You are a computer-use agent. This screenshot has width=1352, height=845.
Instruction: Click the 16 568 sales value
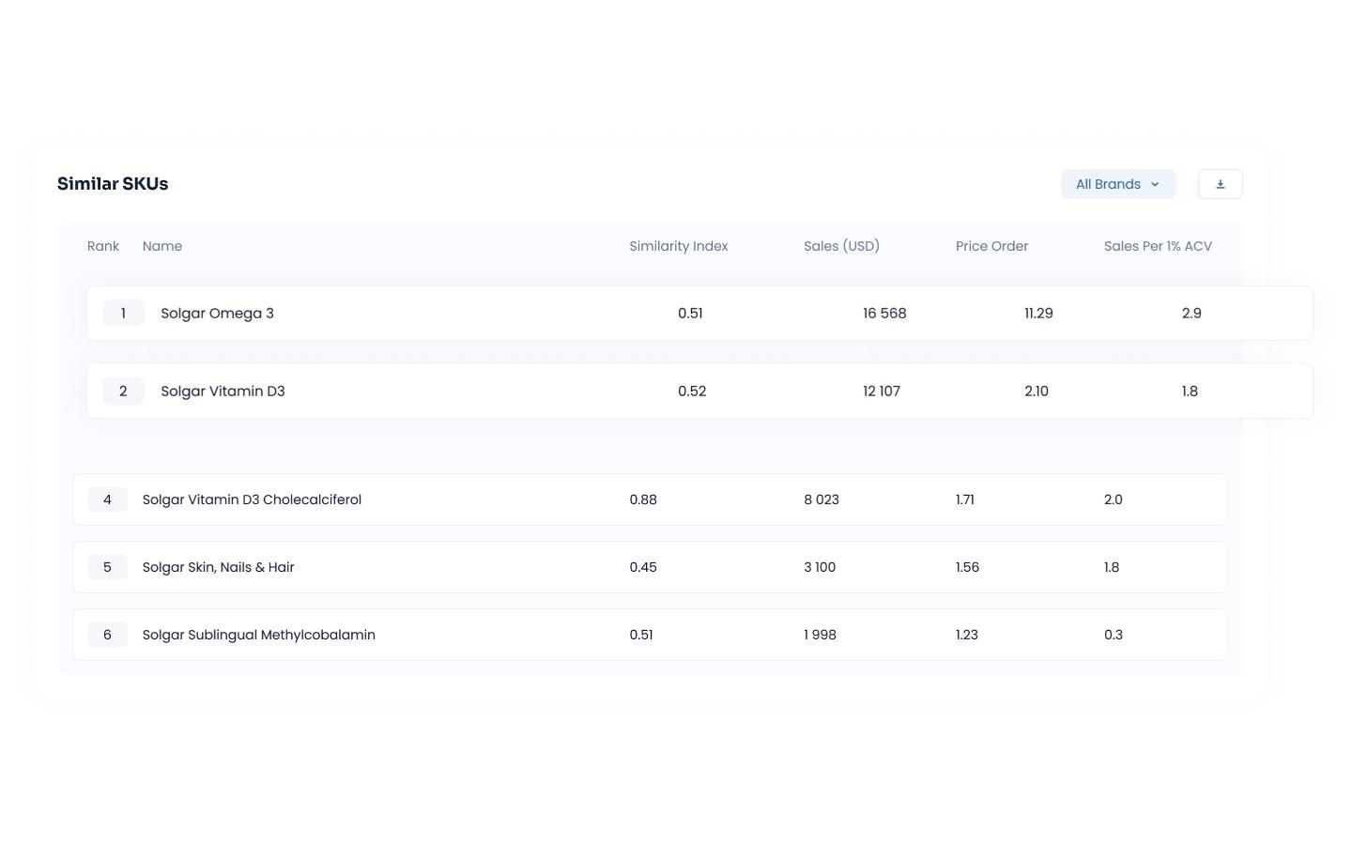coord(884,314)
